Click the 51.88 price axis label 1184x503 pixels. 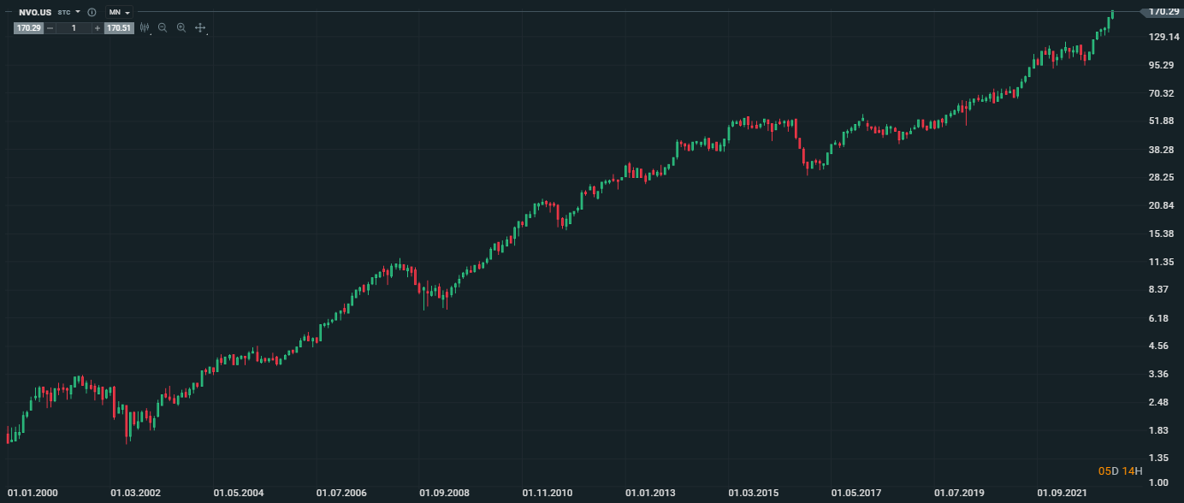[x=1163, y=121]
